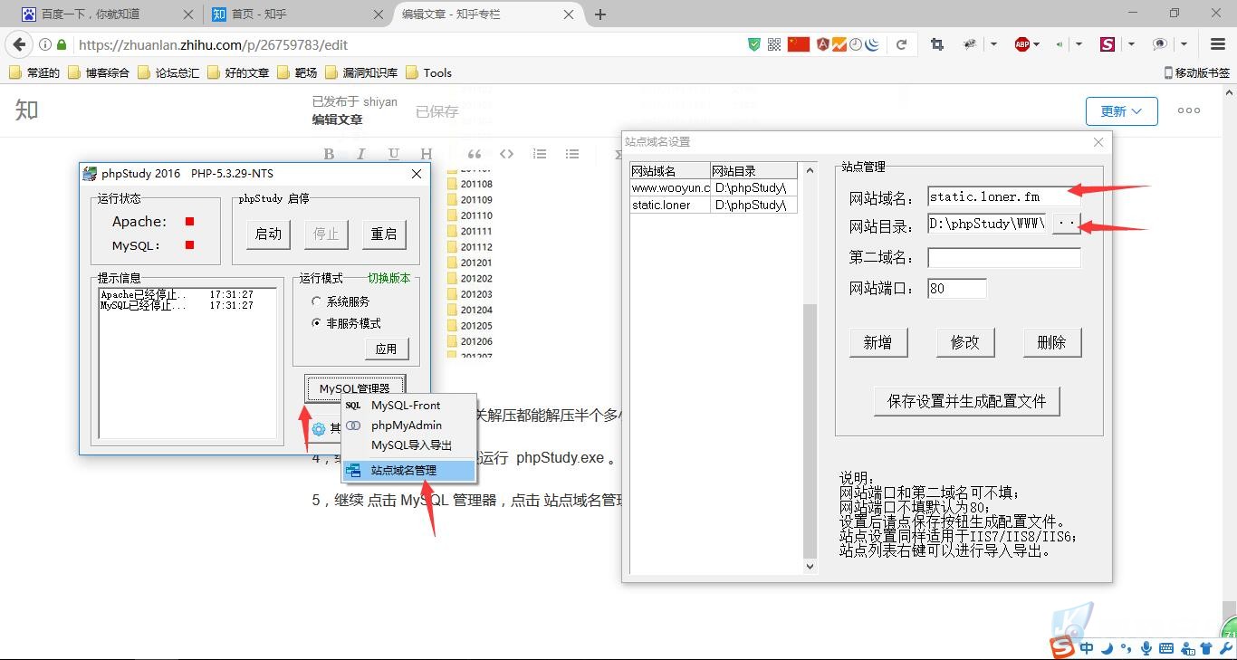Click the 网站端口 input field
The height and width of the screenshot is (660, 1237).
tap(957, 289)
